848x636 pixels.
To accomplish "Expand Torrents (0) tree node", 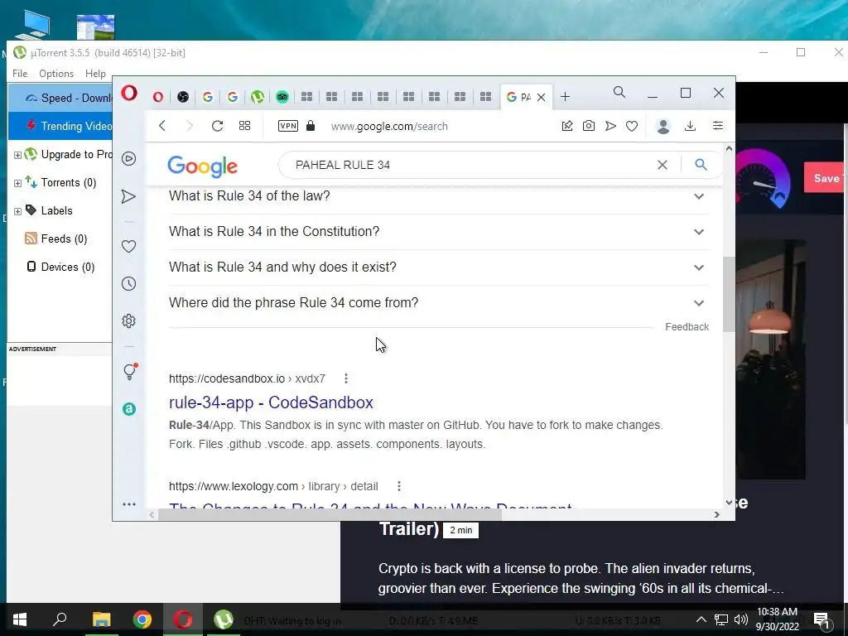I will pos(17,183).
